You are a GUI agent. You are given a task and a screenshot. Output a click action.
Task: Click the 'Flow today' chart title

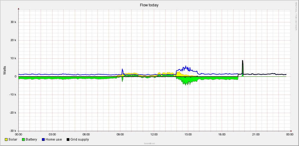tap(149, 5)
